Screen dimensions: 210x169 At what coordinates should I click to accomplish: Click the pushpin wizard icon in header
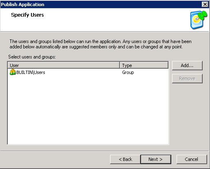(199, 20)
